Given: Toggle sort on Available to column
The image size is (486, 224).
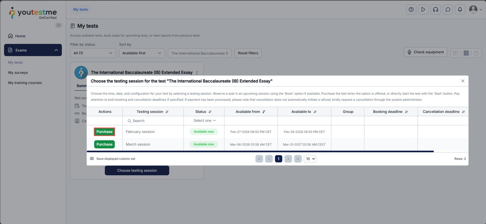Looking at the screenshot, I should pyautogui.click(x=315, y=112).
